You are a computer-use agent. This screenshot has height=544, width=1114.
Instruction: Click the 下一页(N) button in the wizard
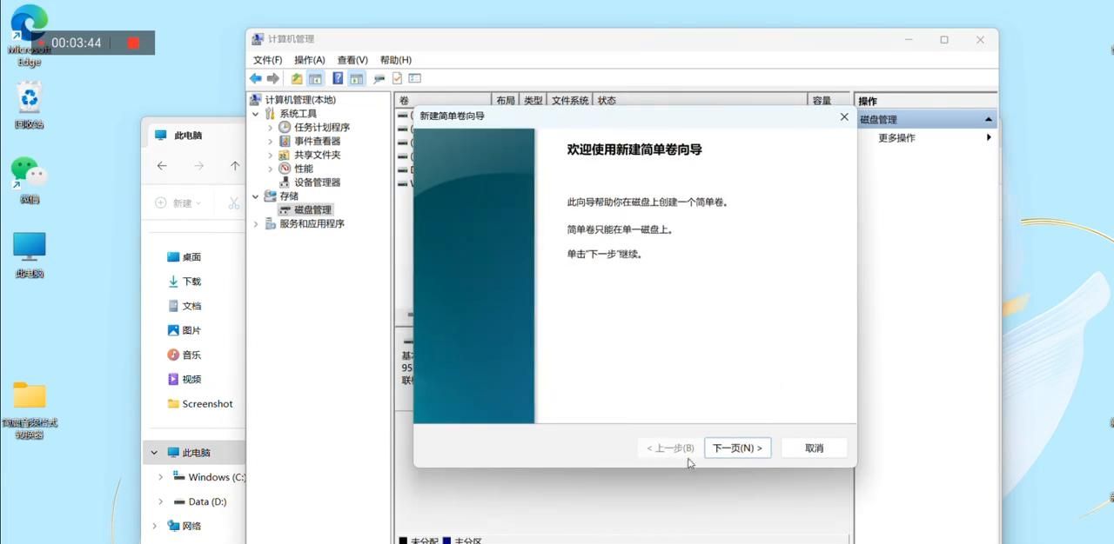pyautogui.click(x=736, y=448)
